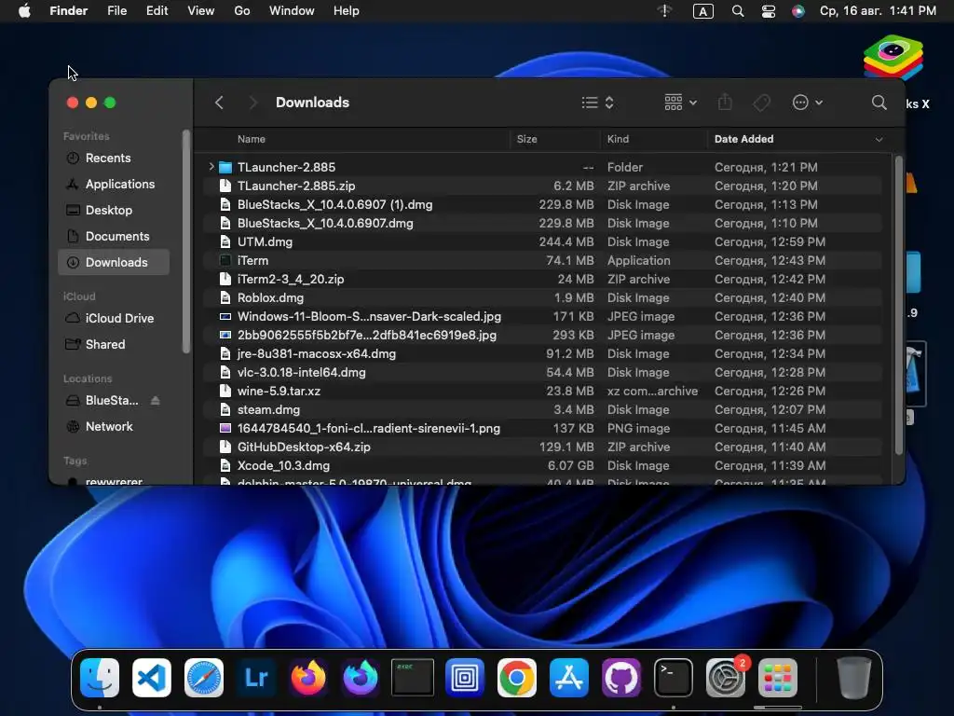This screenshot has width=954, height=716.
Task: Open the Share icon in Finder toolbar
Action: click(725, 103)
